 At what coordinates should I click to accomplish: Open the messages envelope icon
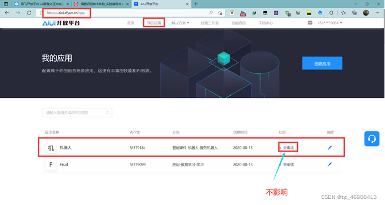tap(310, 23)
